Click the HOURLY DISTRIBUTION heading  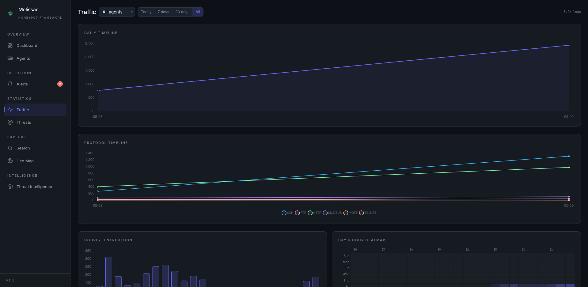point(108,240)
